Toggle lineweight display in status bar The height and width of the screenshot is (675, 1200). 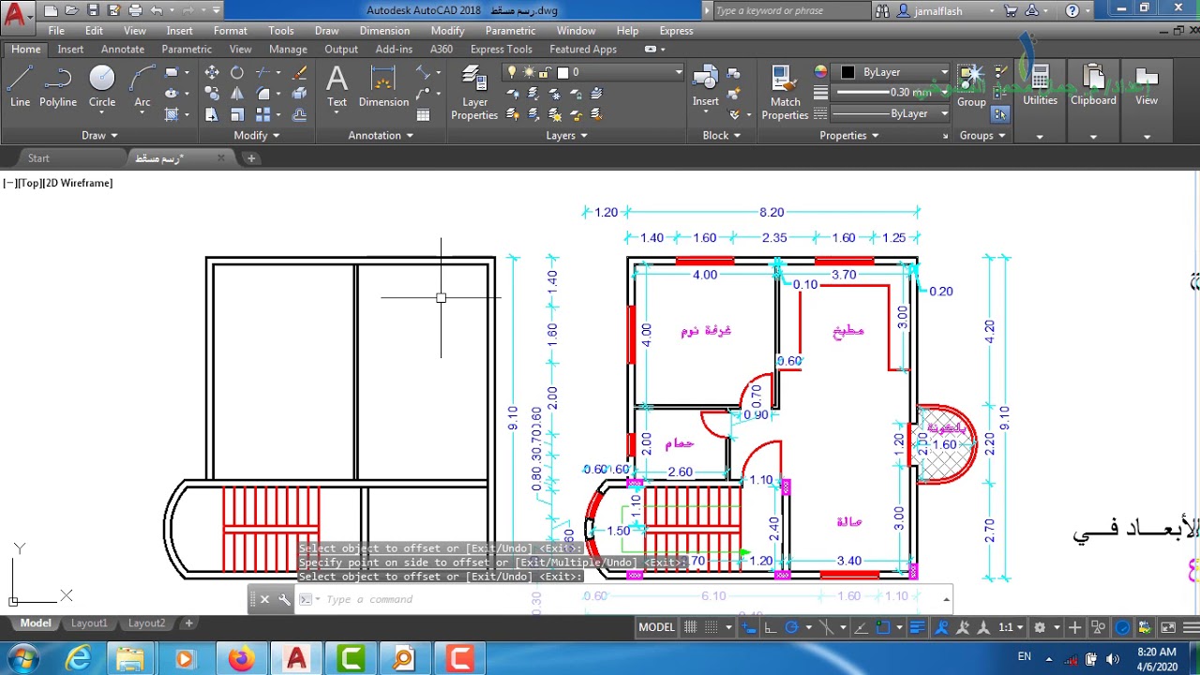(x=918, y=627)
